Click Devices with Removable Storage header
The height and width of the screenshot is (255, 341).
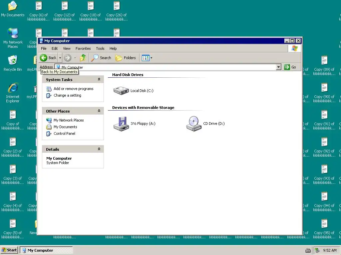(x=143, y=108)
